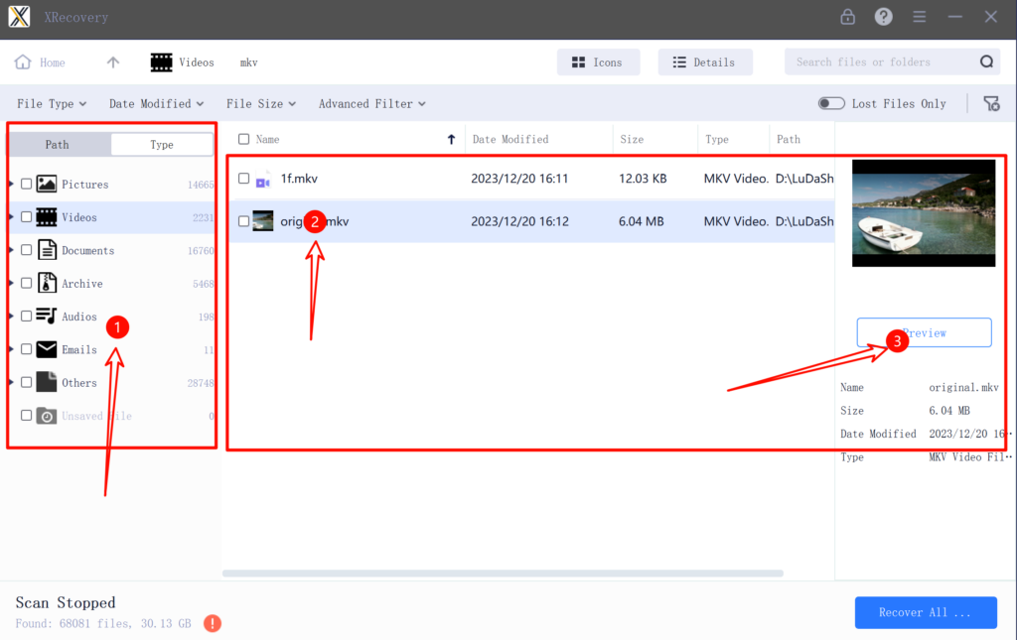Check the Archive category checkbox

[x=26, y=283]
